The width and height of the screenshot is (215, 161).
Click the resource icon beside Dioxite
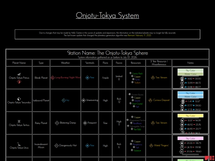pos(133,100)
